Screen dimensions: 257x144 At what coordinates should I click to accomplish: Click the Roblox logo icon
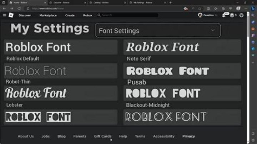11,15
